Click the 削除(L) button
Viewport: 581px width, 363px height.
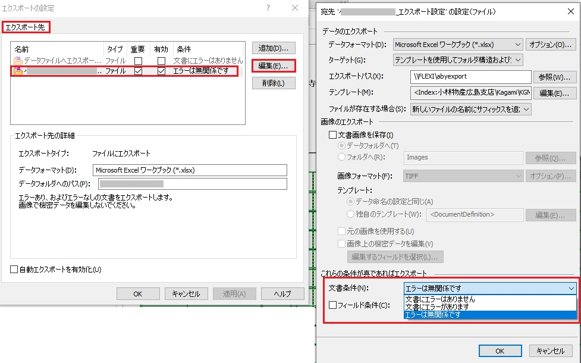coord(274,83)
